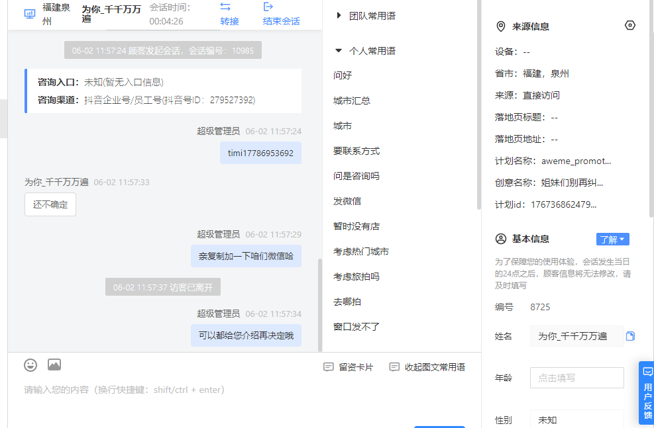The image size is (654, 428).
Task: Click the 年龄 input field
Action: pos(577,378)
